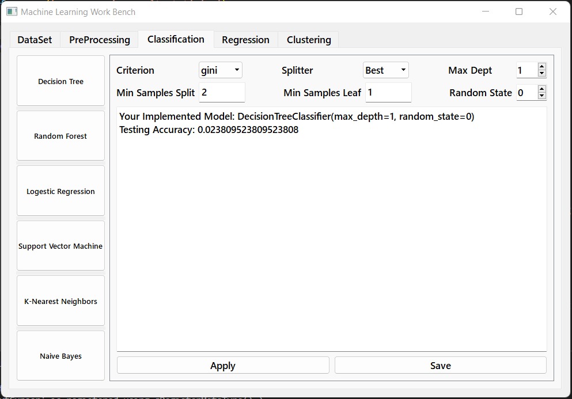Click into Min Samples Split field
The image size is (572, 399).
222,93
